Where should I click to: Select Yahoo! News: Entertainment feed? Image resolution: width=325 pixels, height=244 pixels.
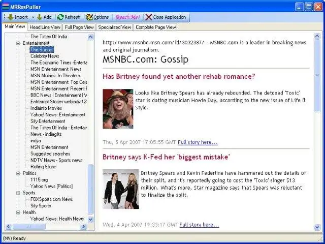click(x=58, y=114)
